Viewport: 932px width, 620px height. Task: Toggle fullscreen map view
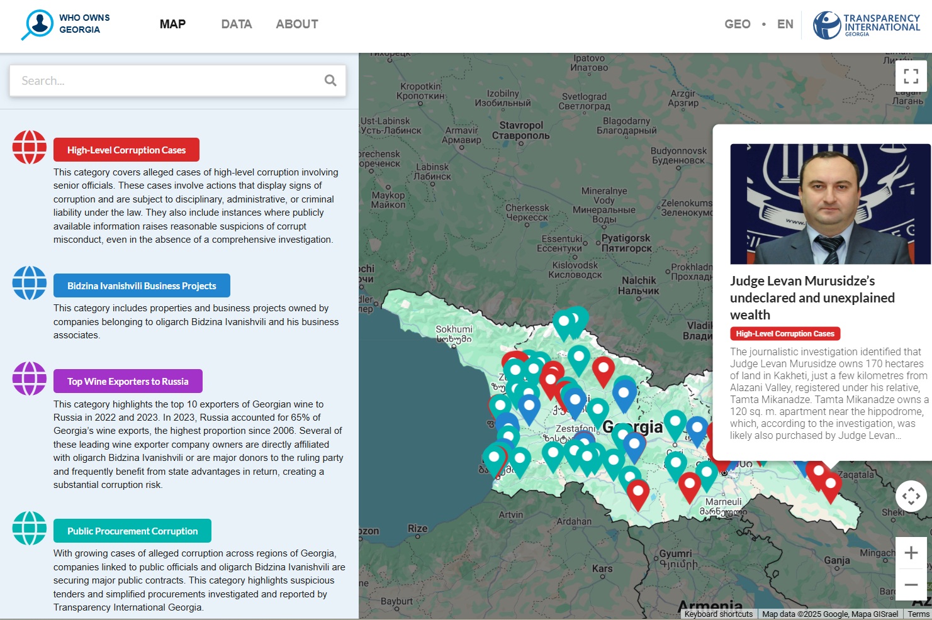[911, 76]
